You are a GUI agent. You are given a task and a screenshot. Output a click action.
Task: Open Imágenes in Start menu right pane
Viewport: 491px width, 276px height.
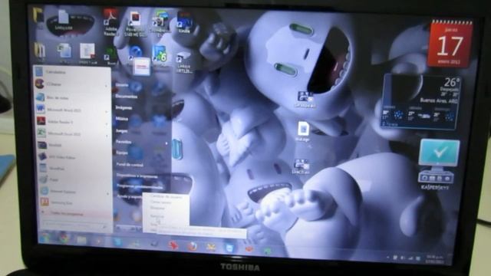(124, 107)
